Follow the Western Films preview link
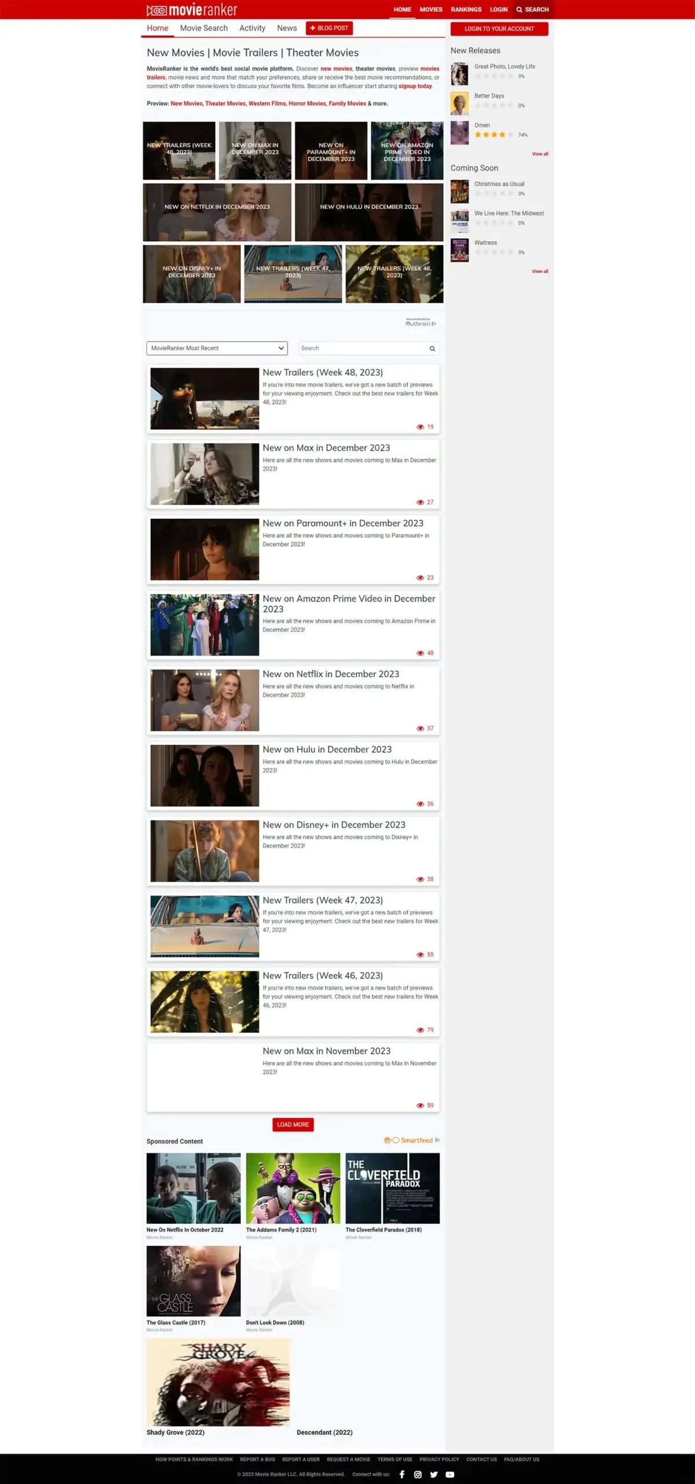This screenshot has width=695, height=1484. click(x=267, y=104)
